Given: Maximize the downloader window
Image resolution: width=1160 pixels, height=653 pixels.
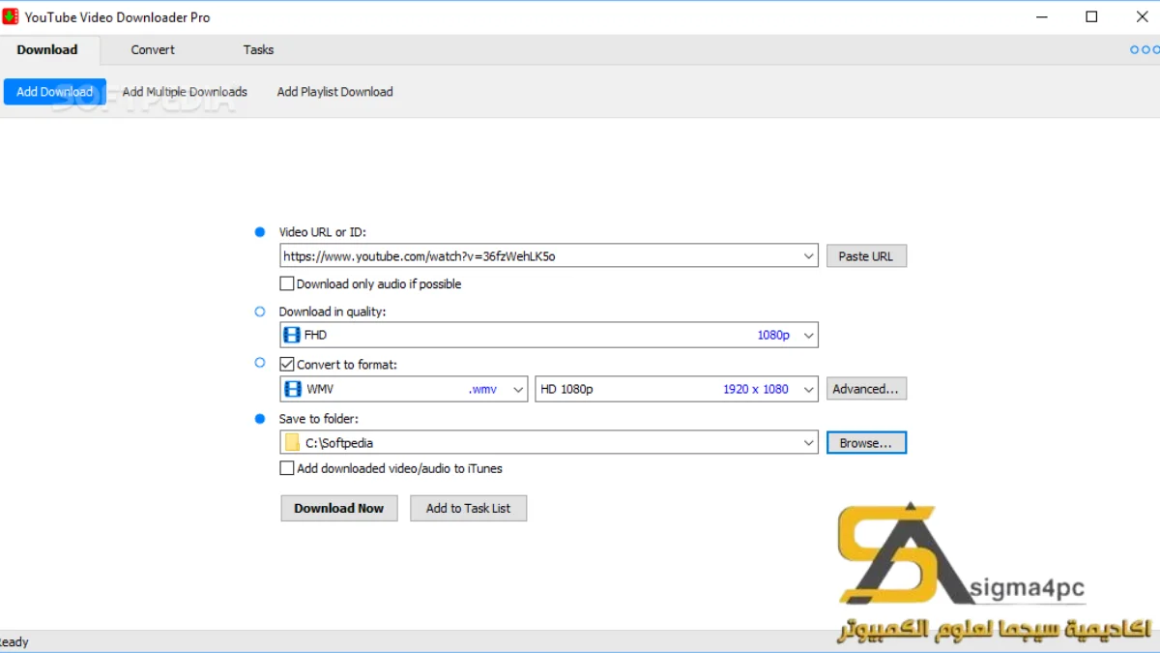Looking at the screenshot, I should [1091, 16].
